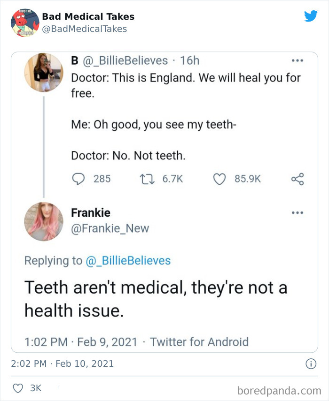Image resolution: width=329 pixels, height=401 pixels.
Task: Like Billie's tweet via the heart icon
Action: tap(219, 179)
